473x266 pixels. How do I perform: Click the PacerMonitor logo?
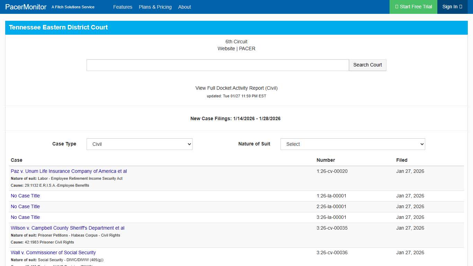coord(26,7)
